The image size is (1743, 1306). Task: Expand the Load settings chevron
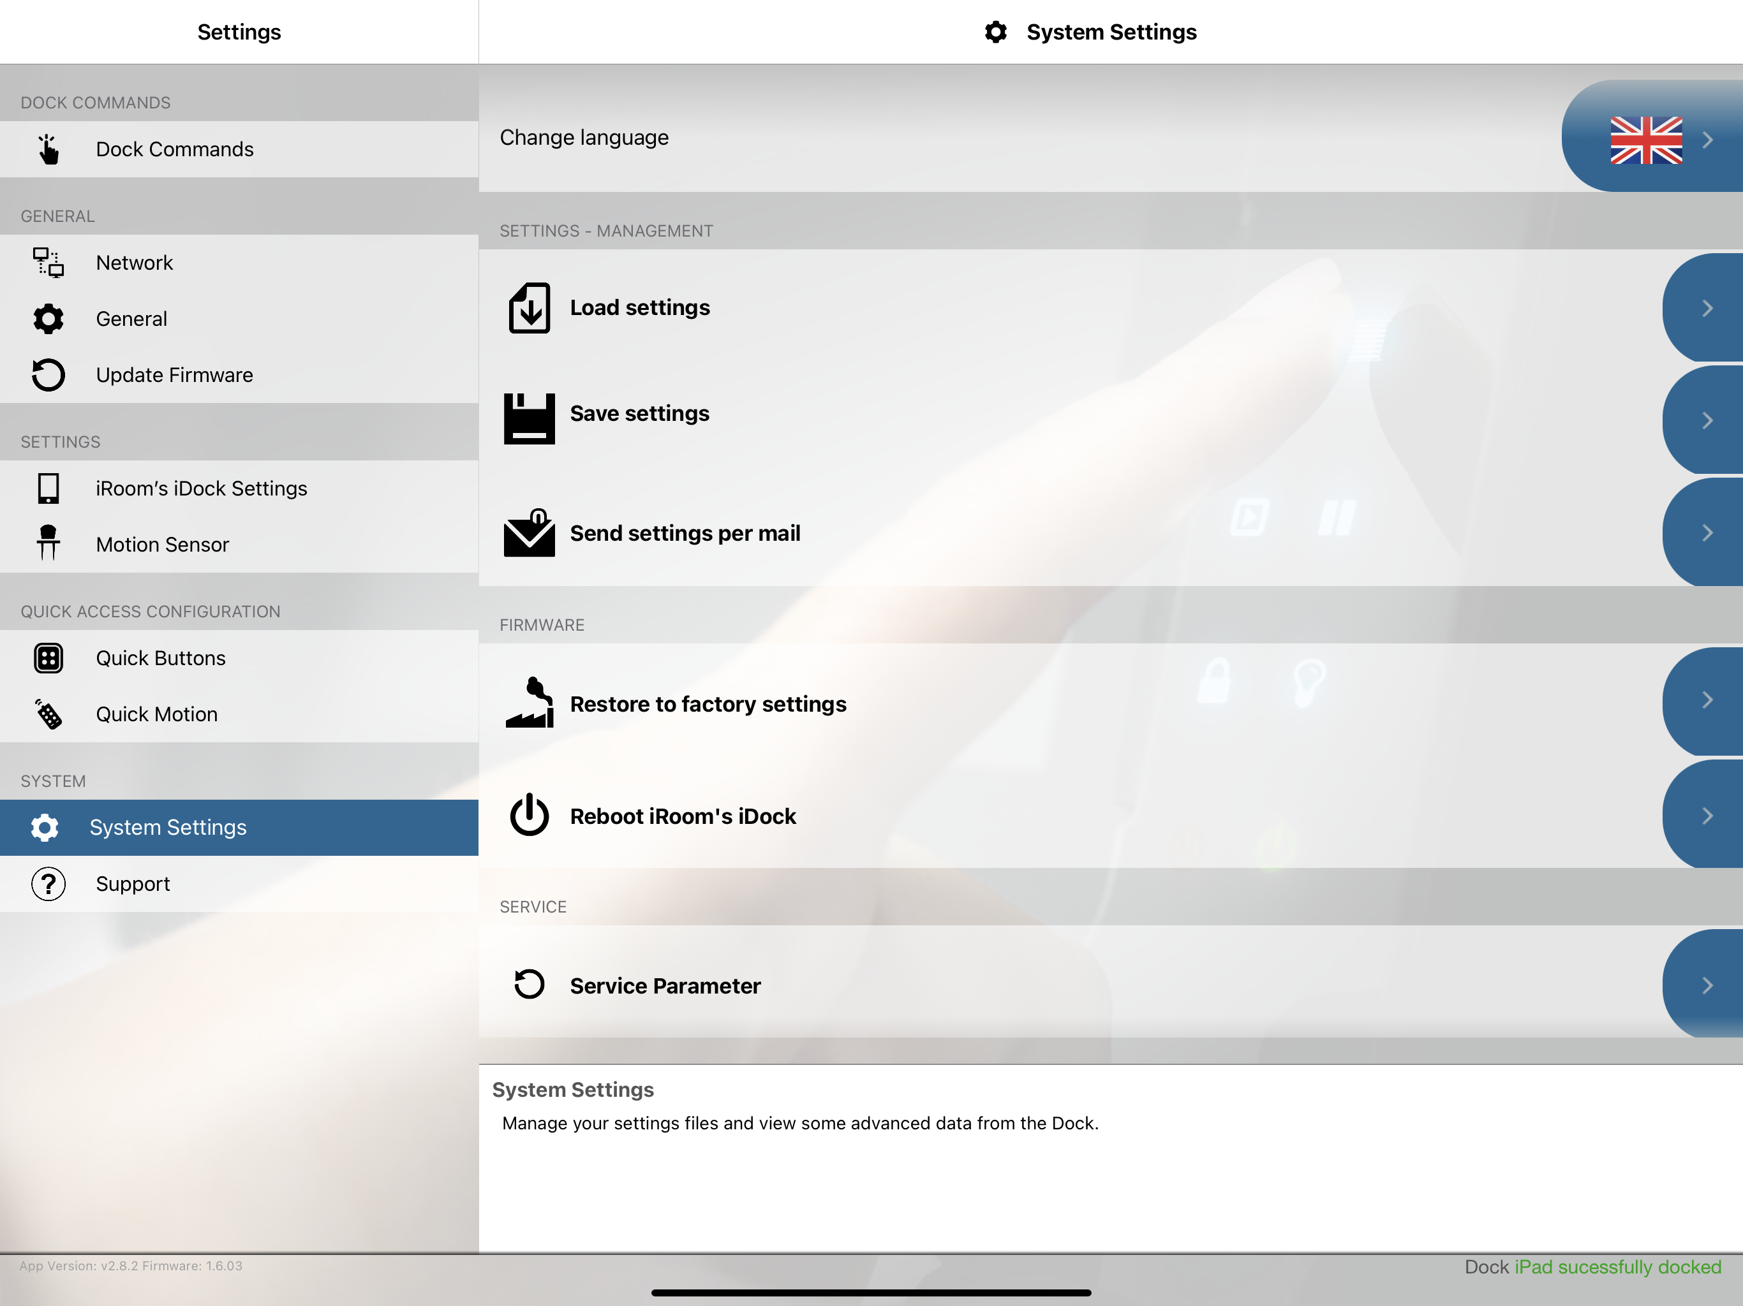coord(1707,308)
